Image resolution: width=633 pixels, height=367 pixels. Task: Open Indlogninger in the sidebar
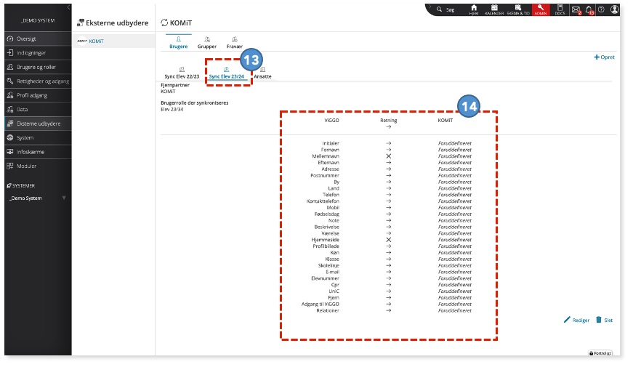[38, 53]
